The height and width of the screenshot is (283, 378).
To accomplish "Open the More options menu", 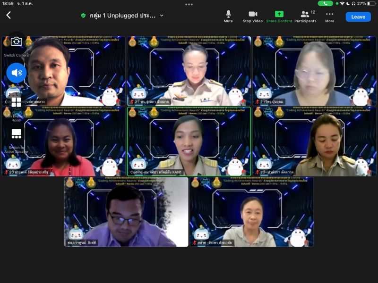I will (329, 17).
